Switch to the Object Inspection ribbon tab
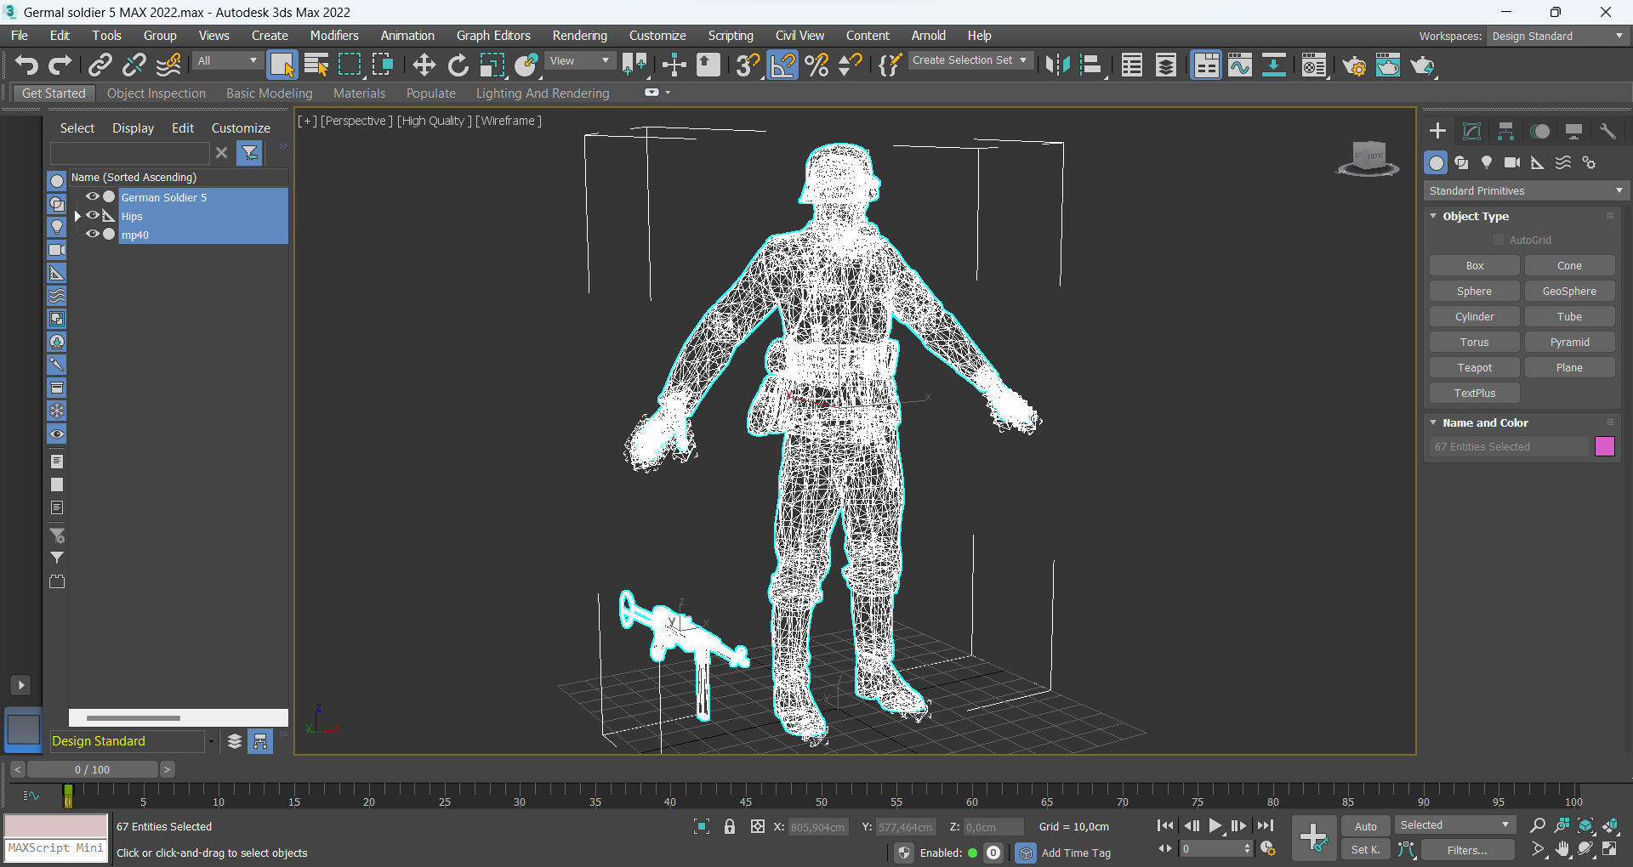 (x=156, y=93)
